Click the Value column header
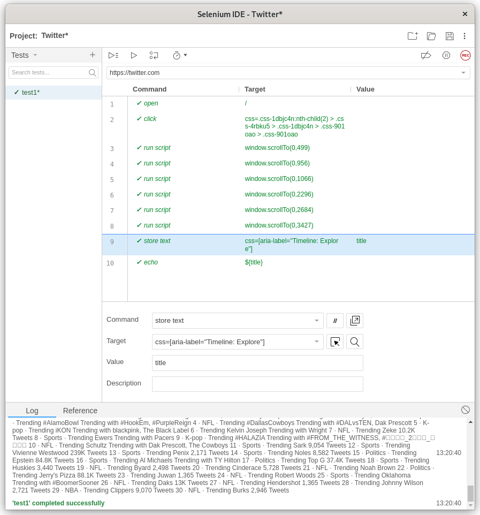The width and height of the screenshot is (480, 515). [x=365, y=89]
